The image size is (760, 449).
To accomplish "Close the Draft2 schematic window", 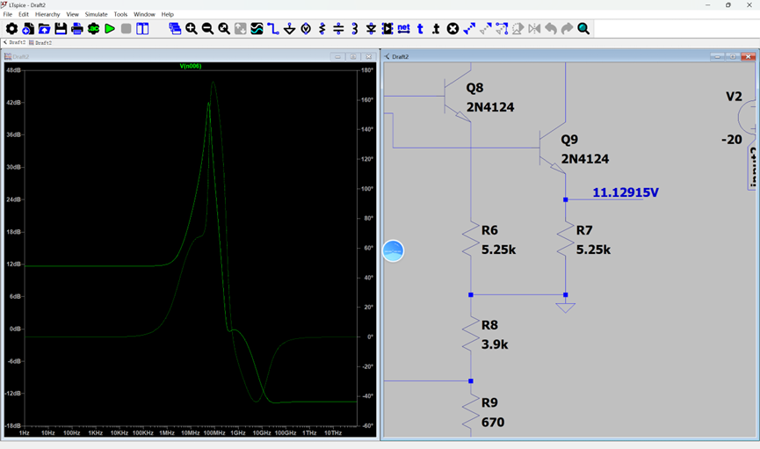I will tap(749, 57).
